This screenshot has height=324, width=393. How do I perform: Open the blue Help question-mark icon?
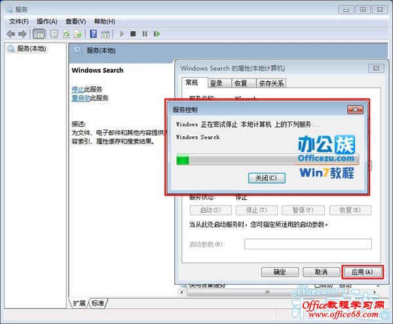click(94, 34)
